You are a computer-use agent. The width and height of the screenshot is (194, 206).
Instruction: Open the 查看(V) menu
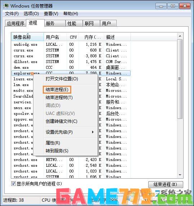point(51,14)
